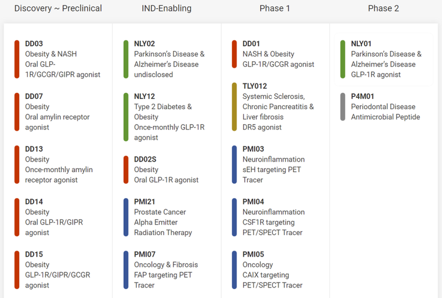The height and width of the screenshot is (298, 442).
Task: Open the DD07 oral amylin receptor entry
Action: 57,112
